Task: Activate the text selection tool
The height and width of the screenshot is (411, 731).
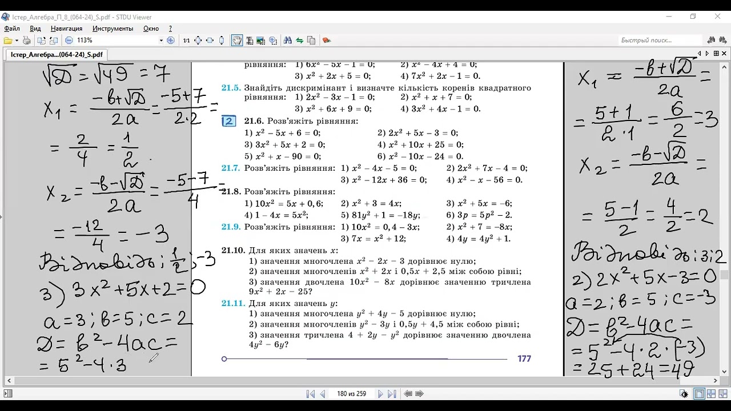Action: 249,41
